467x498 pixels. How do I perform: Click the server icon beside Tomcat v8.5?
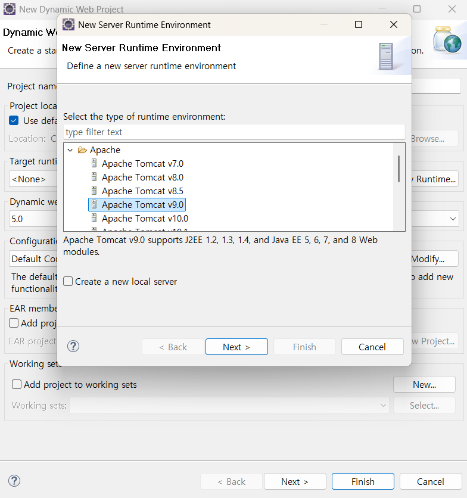pyautogui.click(x=94, y=191)
